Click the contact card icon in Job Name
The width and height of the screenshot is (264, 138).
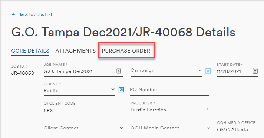[x=119, y=71]
